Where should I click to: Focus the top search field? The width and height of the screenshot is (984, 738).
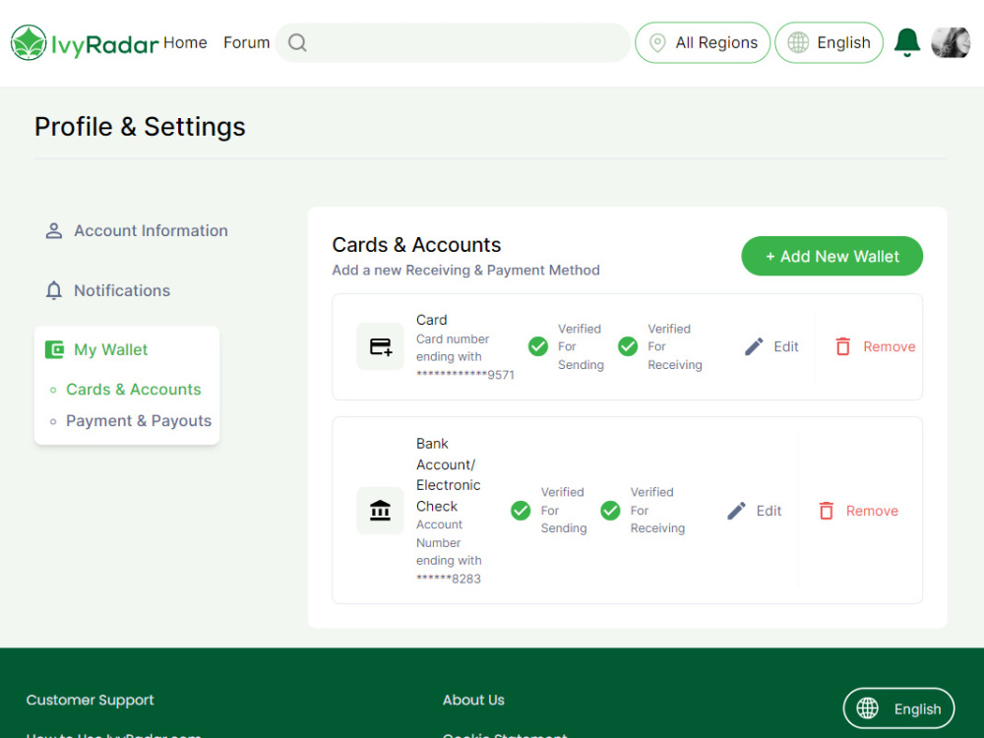tap(453, 42)
